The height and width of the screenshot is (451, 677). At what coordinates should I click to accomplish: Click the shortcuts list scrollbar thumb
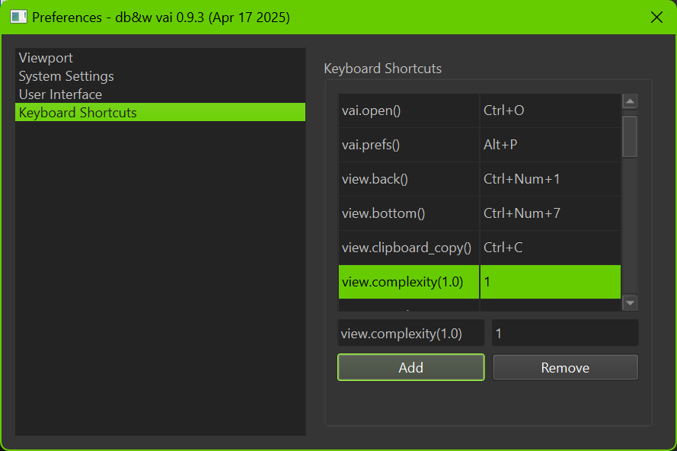(x=630, y=136)
